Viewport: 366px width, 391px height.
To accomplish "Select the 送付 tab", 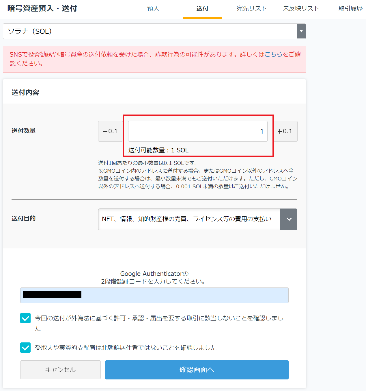I will pos(202,9).
